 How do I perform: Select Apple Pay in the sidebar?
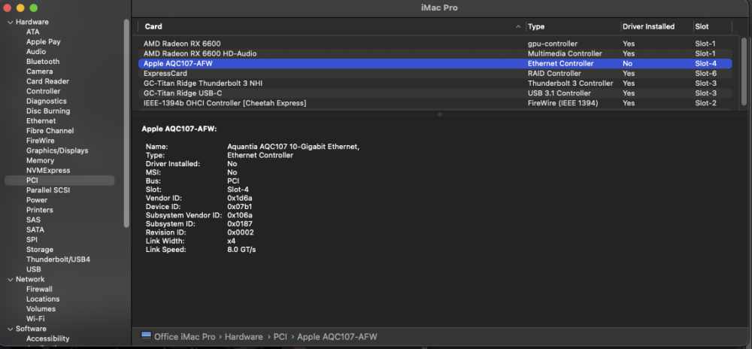pos(43,41)
